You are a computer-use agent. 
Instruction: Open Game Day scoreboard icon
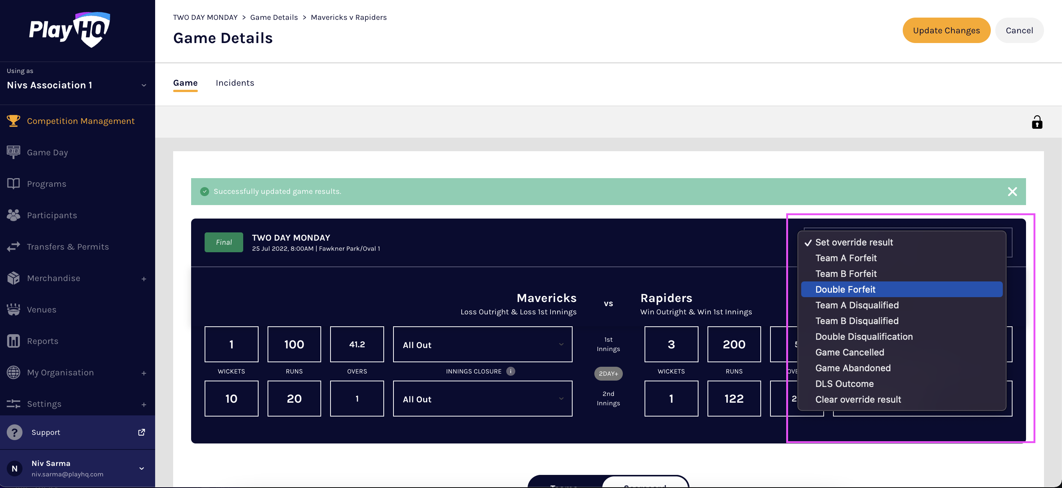click(x=13, y=152)
